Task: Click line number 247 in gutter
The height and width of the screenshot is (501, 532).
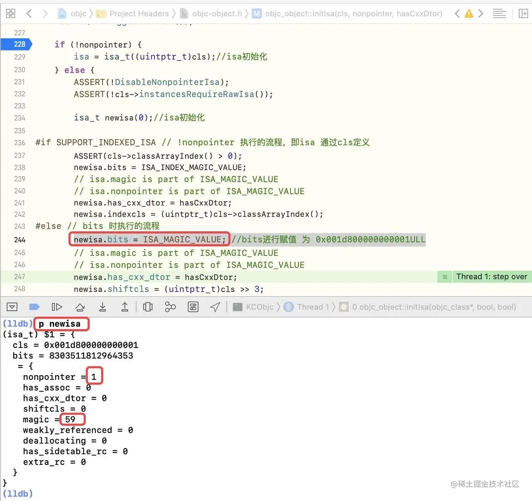Action: (19, 277)
